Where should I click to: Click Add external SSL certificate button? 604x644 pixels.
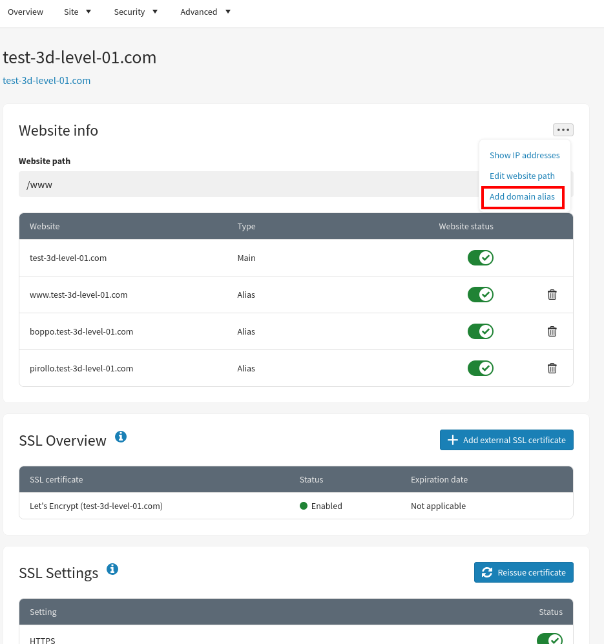point(506,440)
